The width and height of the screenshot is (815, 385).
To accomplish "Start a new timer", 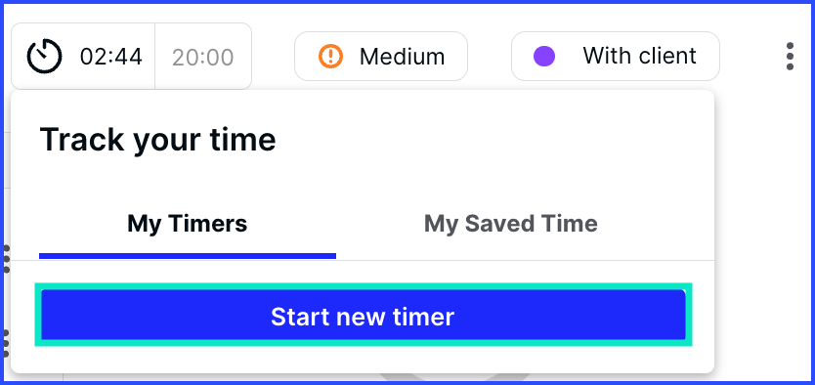I will coord(364,316).
